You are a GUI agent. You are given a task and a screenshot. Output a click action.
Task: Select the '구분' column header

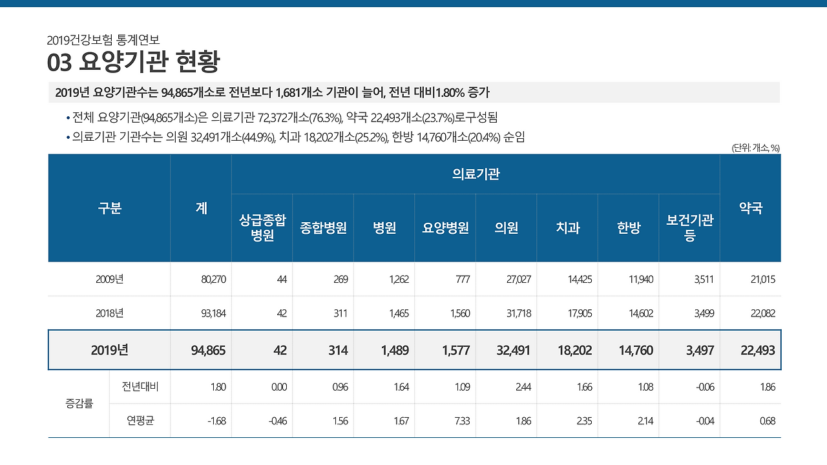pyautogui.click(x=109, y=208)
